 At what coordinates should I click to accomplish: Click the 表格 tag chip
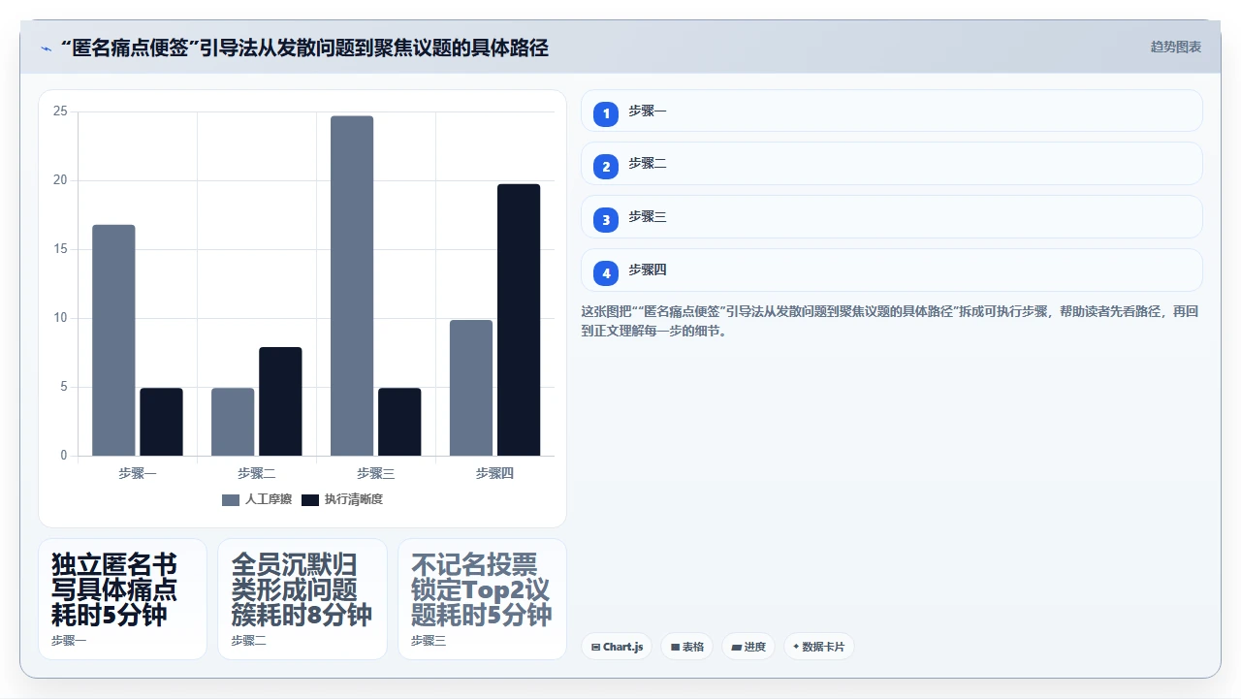(x=687, y=647)
